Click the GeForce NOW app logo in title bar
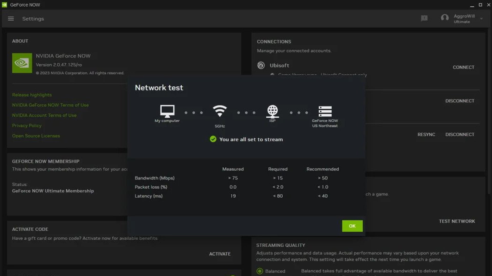Screen dimensions: 492x276 pyautogui.click(x=4, y=5)
